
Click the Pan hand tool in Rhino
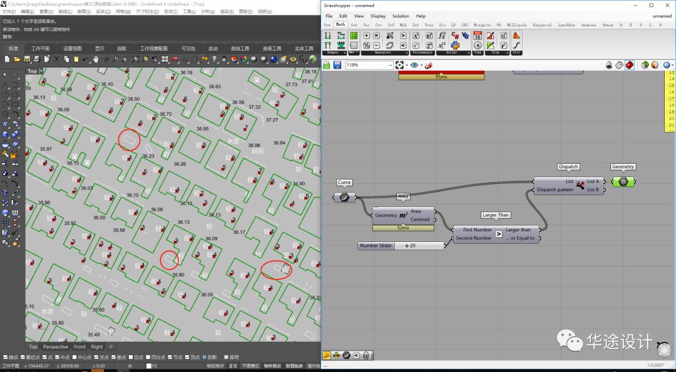coord(95,59)
